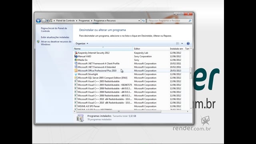Sort list by the Tam column
The image size is (256, 144).
point(187,49)
